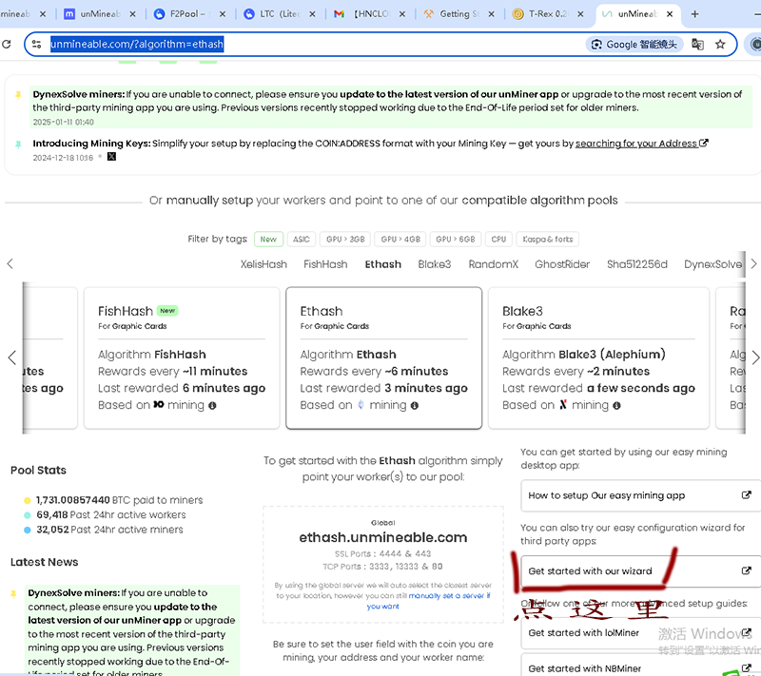Open the manually set a server link

pos(450,595)
